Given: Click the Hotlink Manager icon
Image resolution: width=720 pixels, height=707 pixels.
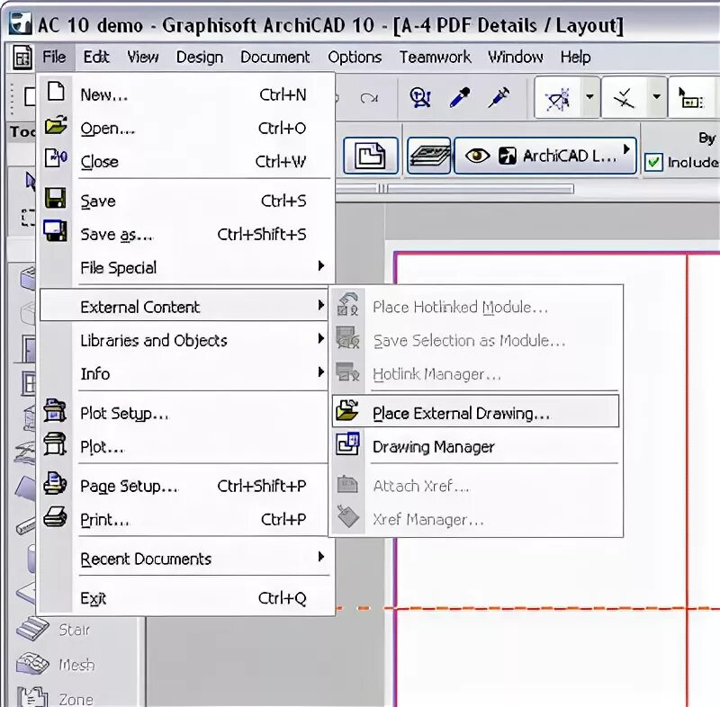Looking at the screenshot, I should click(347, 371).
